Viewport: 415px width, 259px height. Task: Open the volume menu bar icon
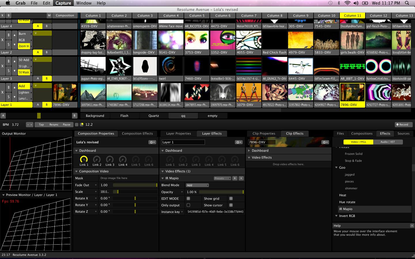pyautogui.click(x=356, y=3)
